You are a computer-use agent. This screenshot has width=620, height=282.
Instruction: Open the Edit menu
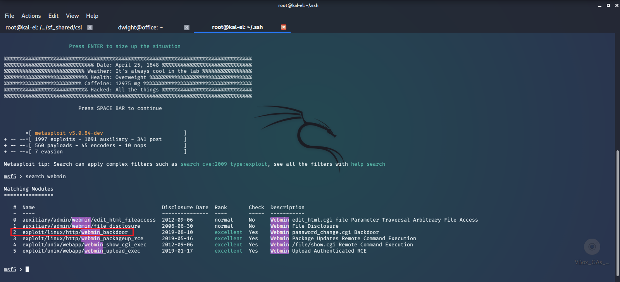[x=53, y=16]
